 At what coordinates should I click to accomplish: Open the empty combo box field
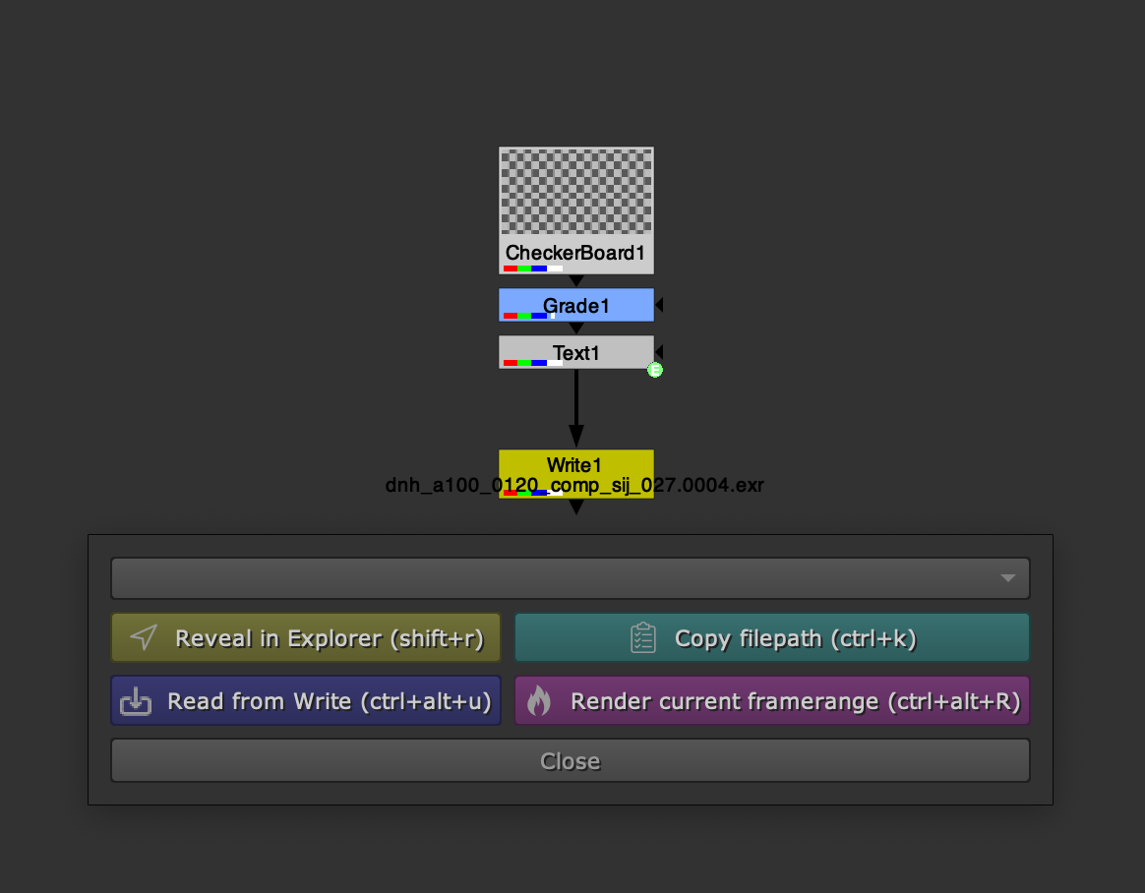pyautogui.click(x=551, y=578)
